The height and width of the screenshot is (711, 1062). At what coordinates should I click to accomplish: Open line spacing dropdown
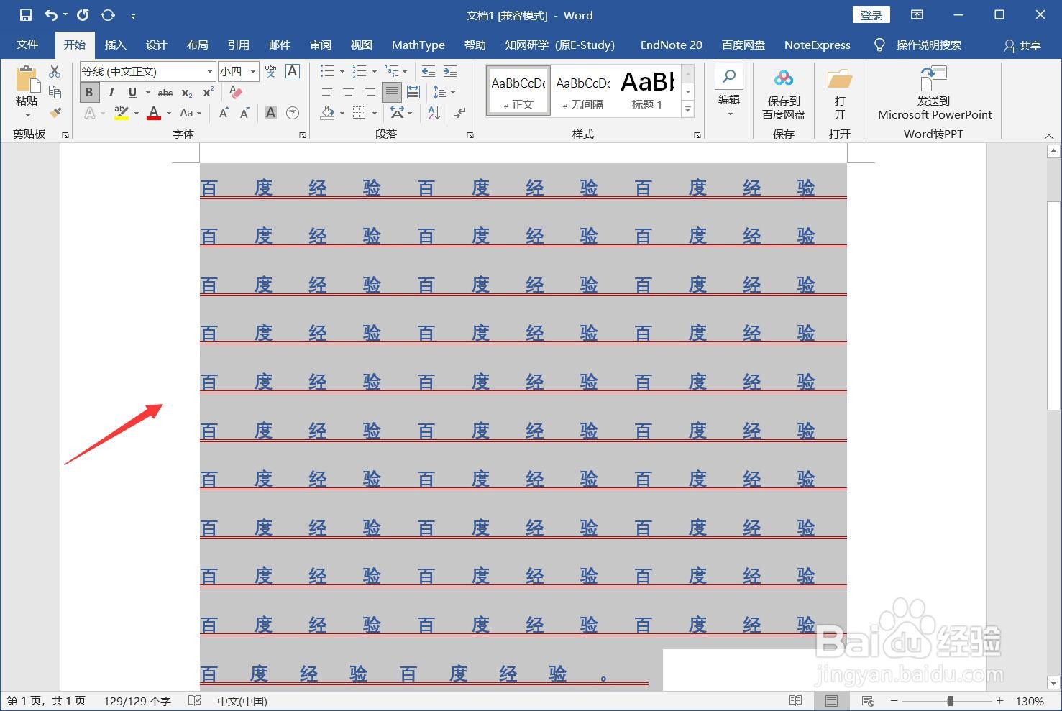point(444,92)
